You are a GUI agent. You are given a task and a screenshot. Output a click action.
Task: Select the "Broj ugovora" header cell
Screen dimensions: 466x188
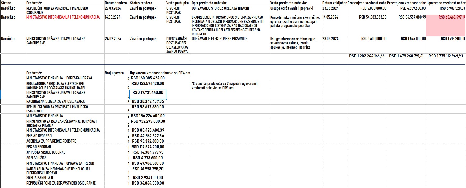114,73
